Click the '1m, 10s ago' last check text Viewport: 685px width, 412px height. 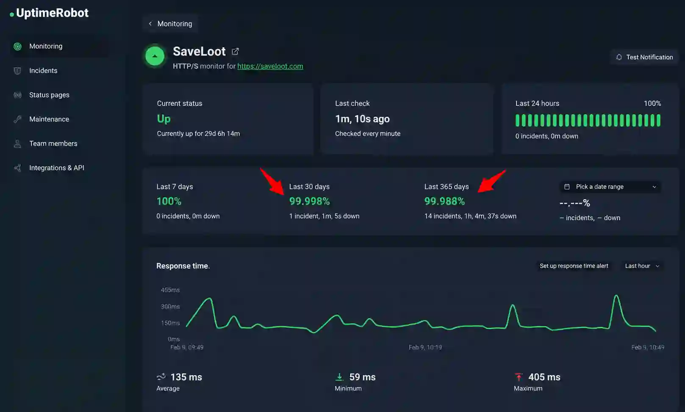pyautogui.click(x=362, y=119)
